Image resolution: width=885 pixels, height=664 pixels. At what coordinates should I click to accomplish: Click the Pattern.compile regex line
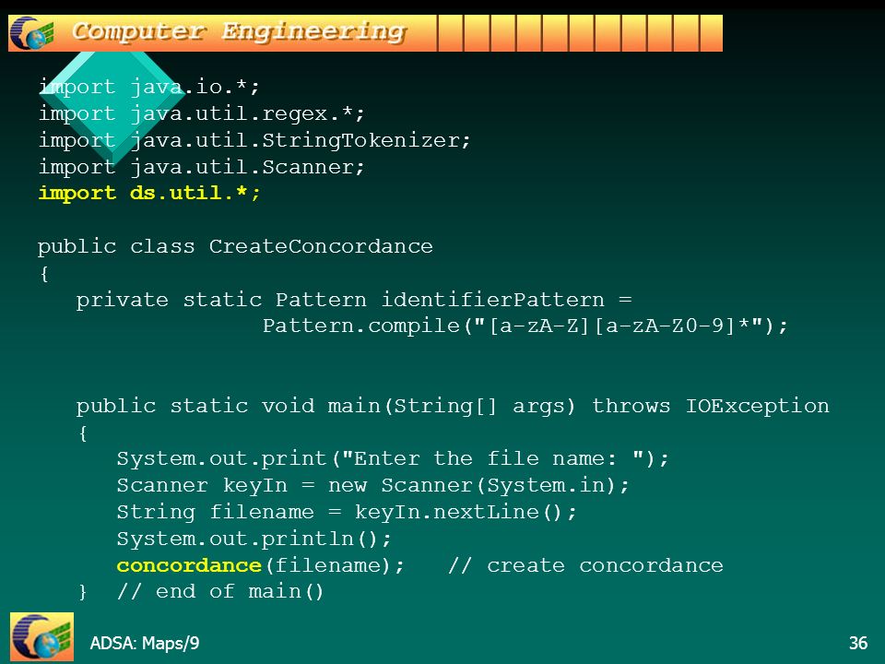pyautogui.click(x=525, y=326)
